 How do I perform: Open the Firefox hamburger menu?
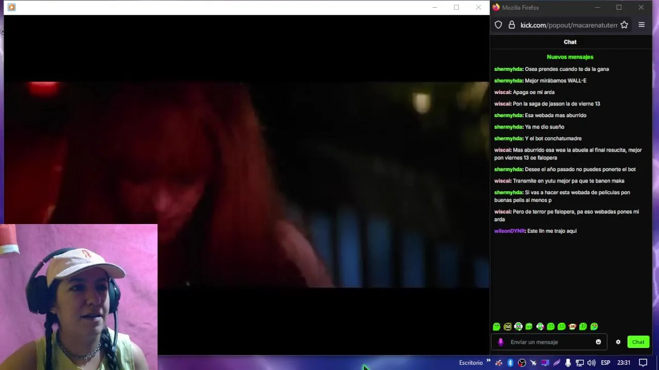pyautogui.click(x=641, y=25)
